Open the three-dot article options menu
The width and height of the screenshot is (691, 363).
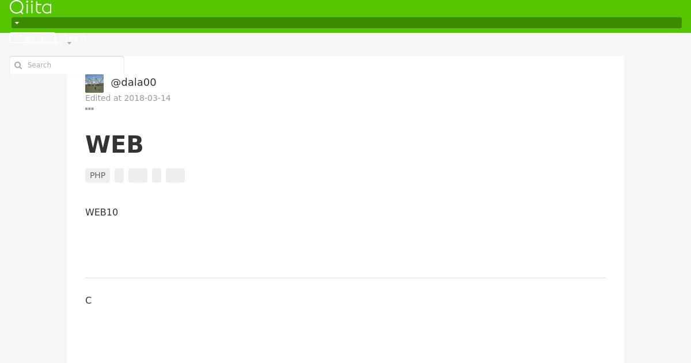(89, 109)
